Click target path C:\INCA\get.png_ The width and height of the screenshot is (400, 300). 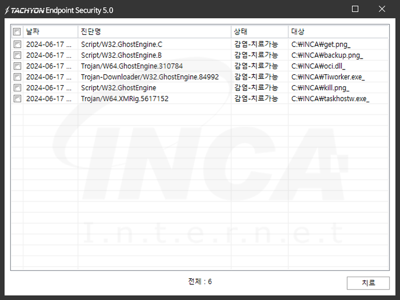coord(321,44)
